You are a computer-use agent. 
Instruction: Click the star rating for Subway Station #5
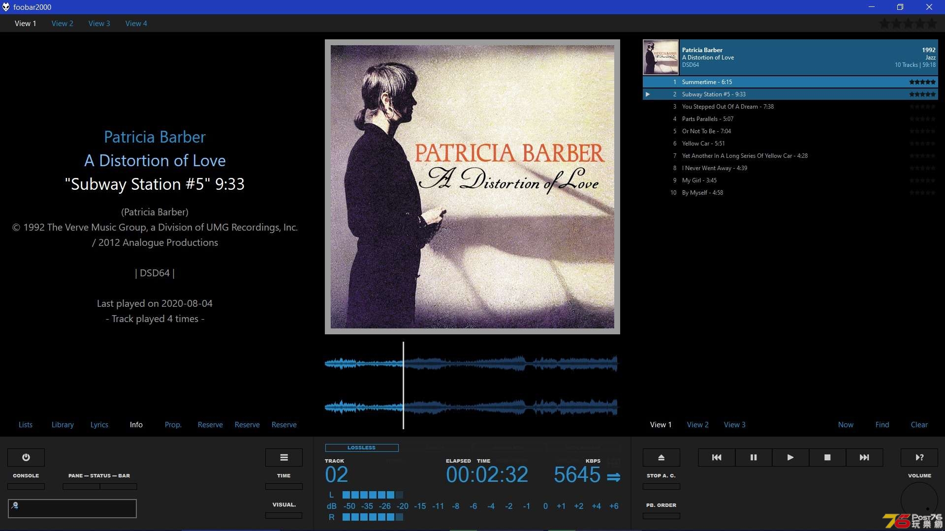(922, 94)
